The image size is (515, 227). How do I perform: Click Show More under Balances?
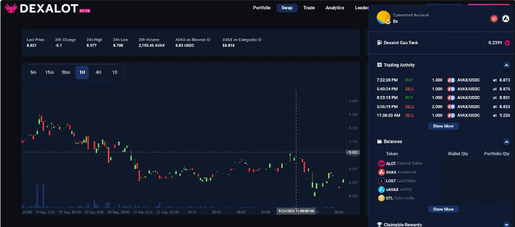(443, 209)
